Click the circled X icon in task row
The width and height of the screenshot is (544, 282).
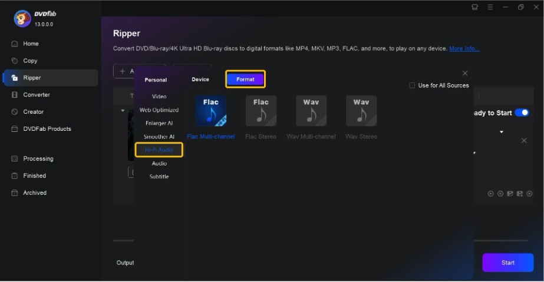pos(529,194)
